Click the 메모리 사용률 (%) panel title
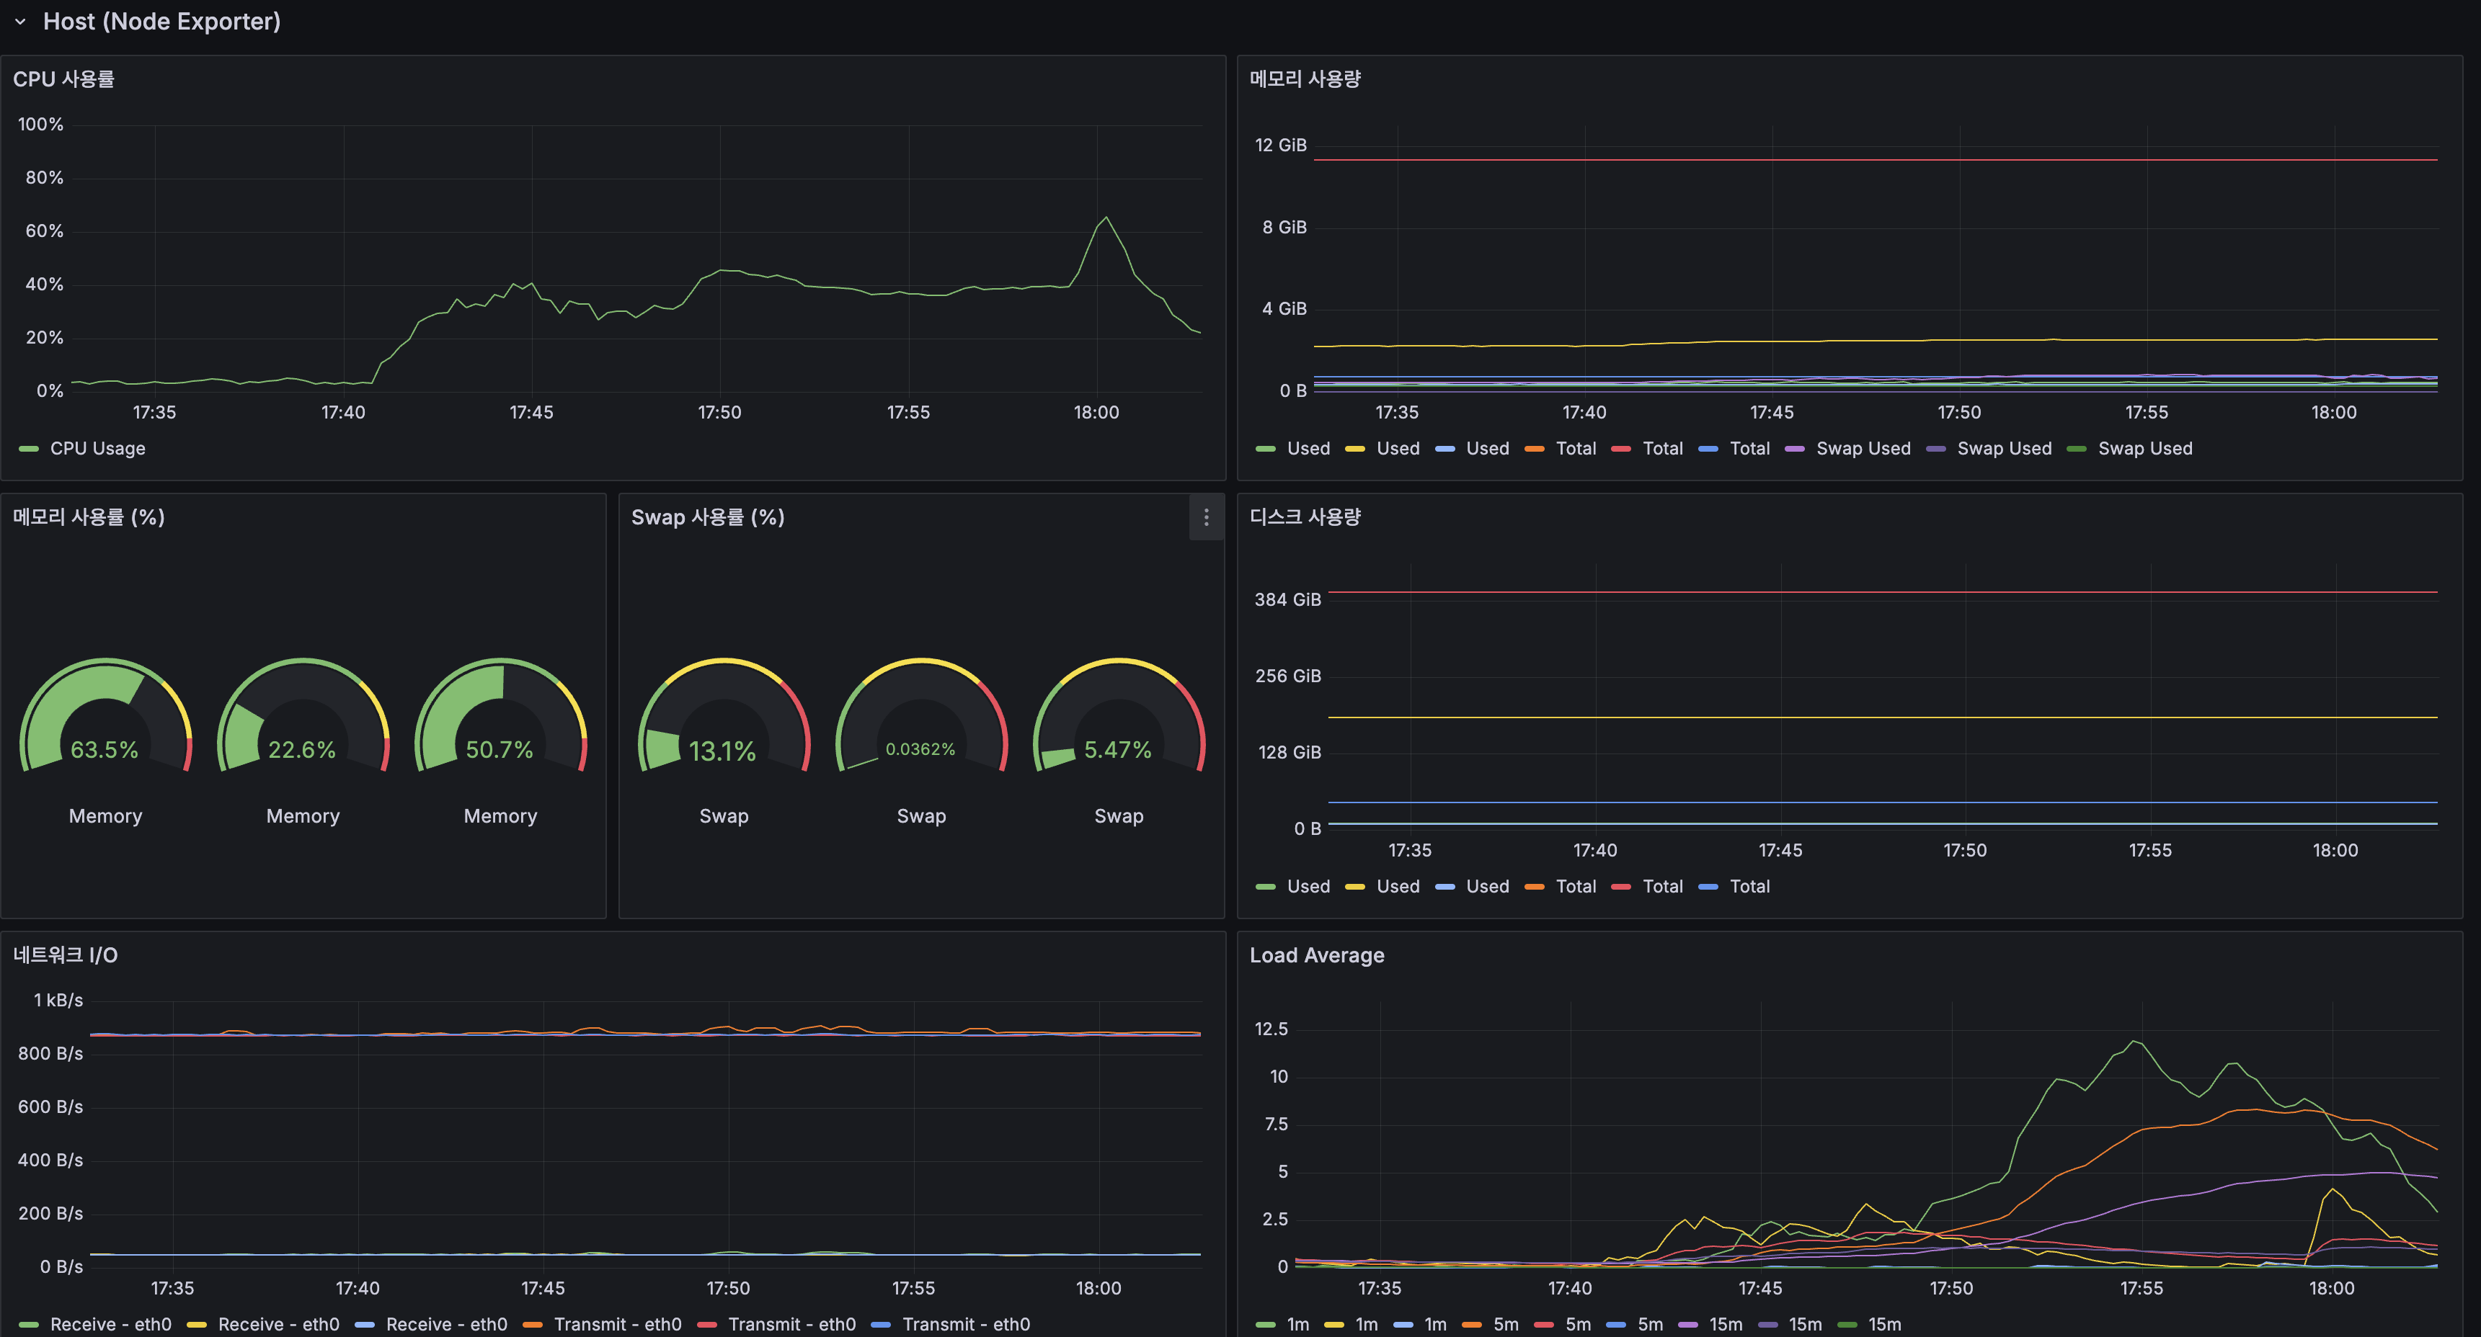 coord(89,517)
